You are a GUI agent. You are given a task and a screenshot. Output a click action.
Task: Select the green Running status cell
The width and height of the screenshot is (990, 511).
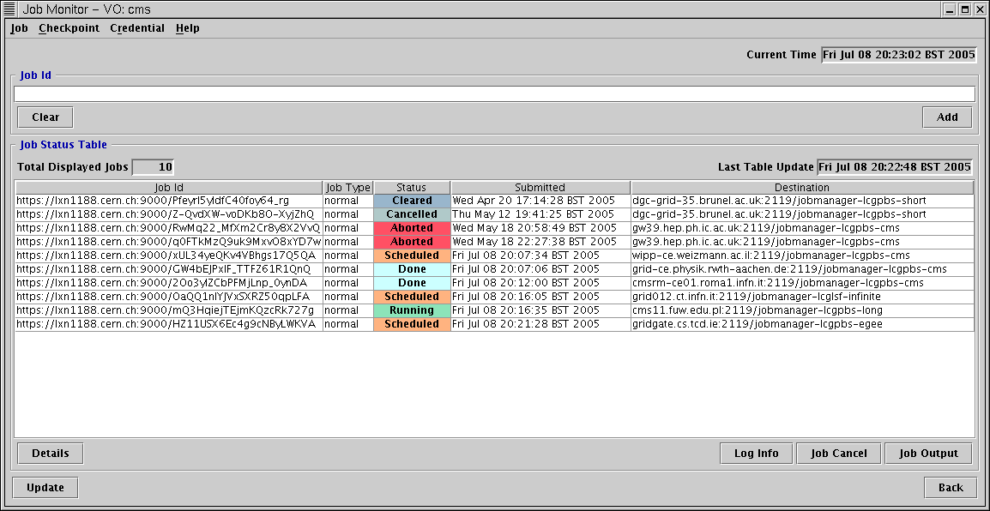[x=411, y=310]
